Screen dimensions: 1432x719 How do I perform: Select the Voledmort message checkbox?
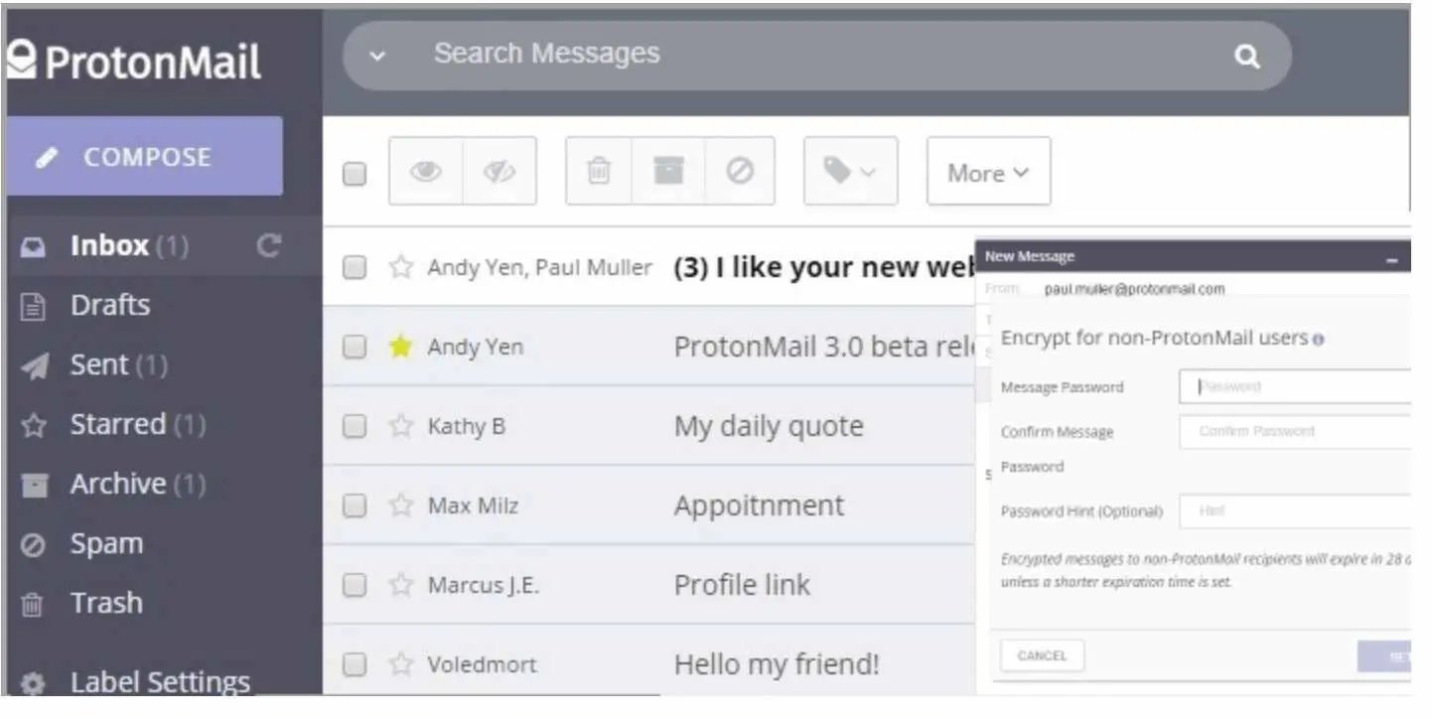click(355, 664)
